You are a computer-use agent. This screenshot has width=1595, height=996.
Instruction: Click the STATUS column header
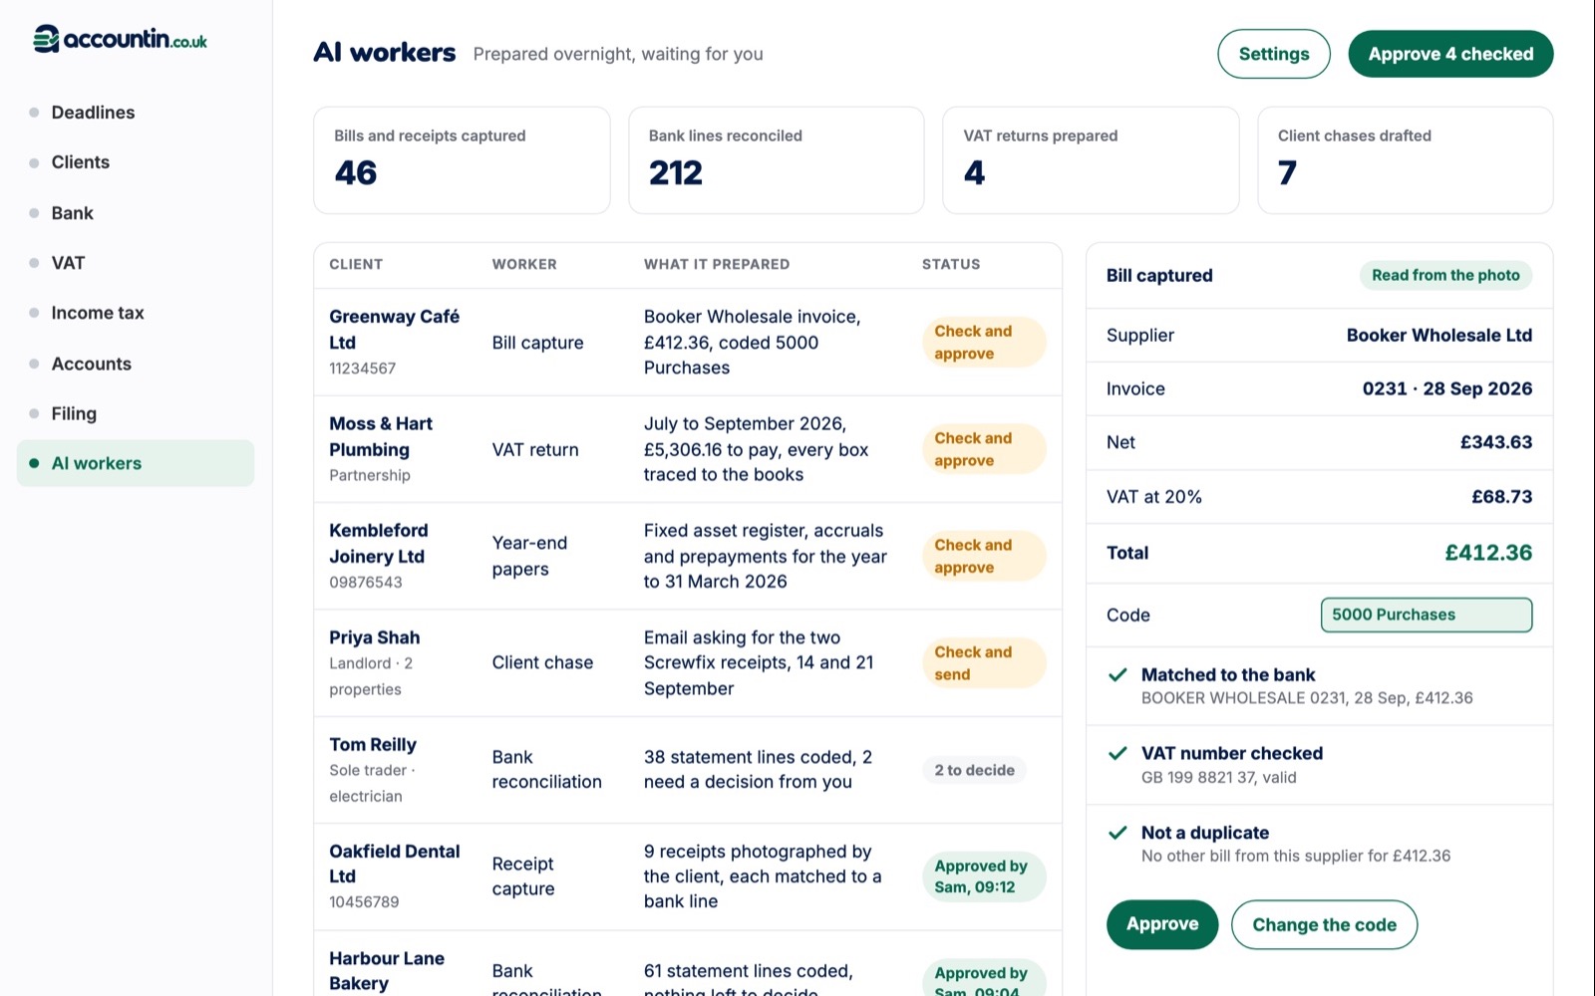click(x=951, y=264)
